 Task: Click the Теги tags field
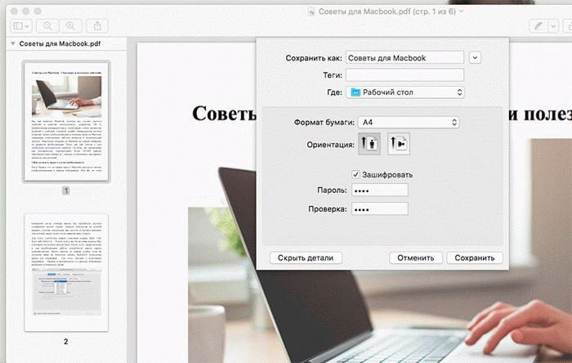tap(404, 74)
